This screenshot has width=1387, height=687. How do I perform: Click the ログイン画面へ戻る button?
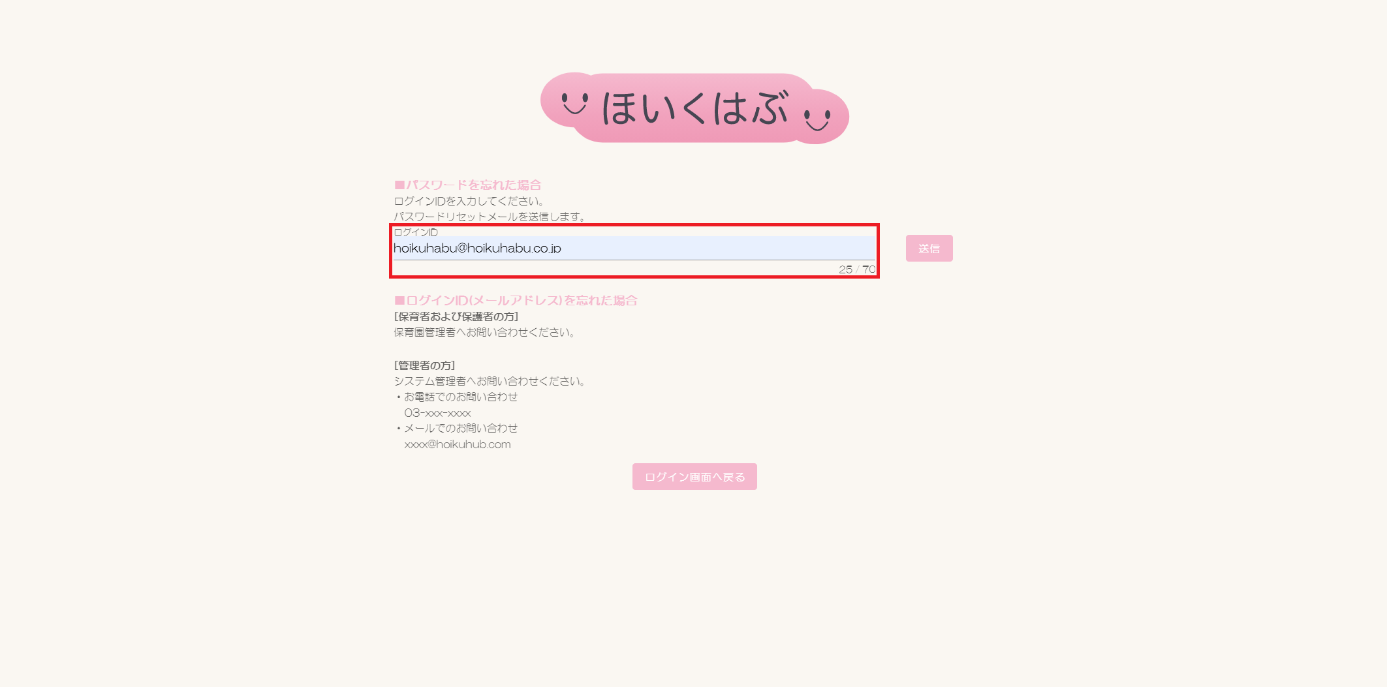click(694, 477)
